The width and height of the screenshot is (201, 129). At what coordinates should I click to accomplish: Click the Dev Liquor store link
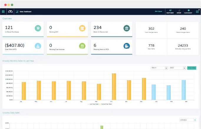point(159,11)
